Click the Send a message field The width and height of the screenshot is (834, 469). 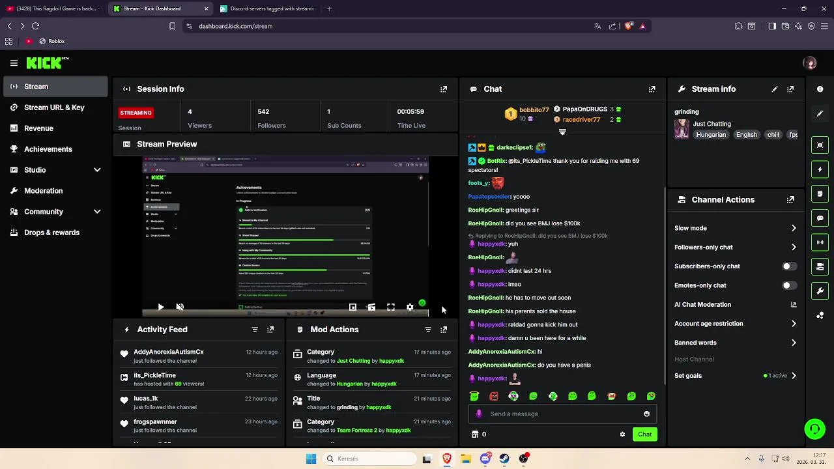coord(562,414)
